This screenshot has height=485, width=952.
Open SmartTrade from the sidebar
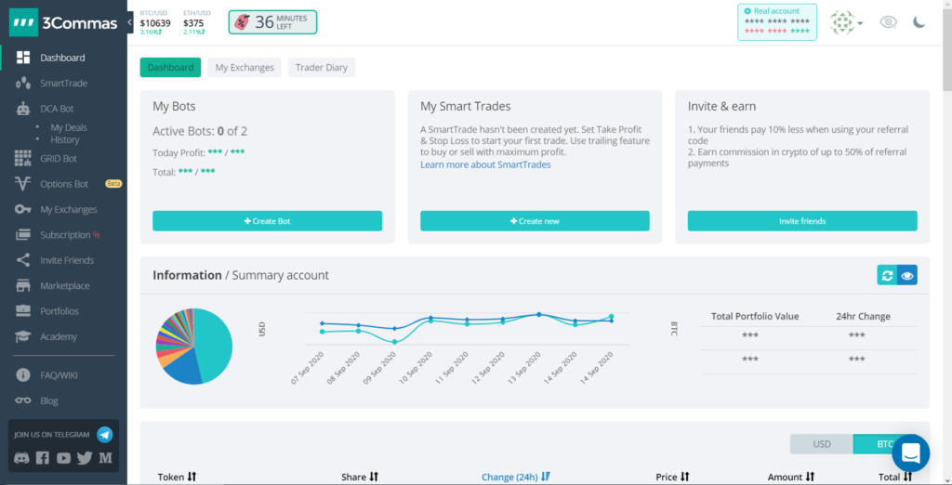(63, 84)
